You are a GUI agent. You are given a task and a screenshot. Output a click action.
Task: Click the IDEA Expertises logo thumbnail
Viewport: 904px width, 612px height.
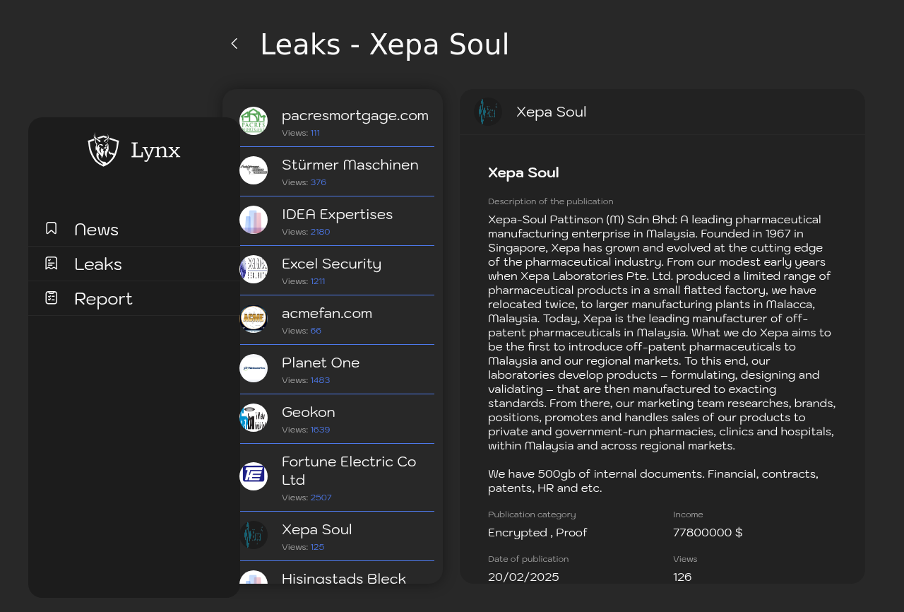254,220
